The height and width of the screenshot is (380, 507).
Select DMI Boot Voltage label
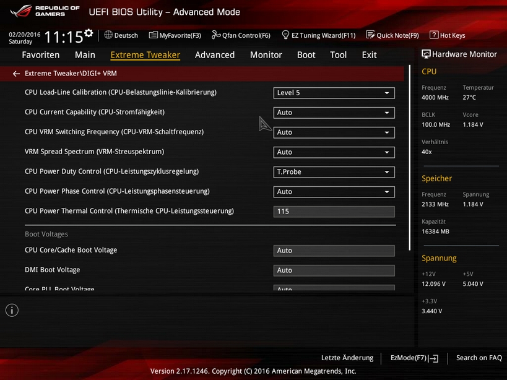click(53, 270)
